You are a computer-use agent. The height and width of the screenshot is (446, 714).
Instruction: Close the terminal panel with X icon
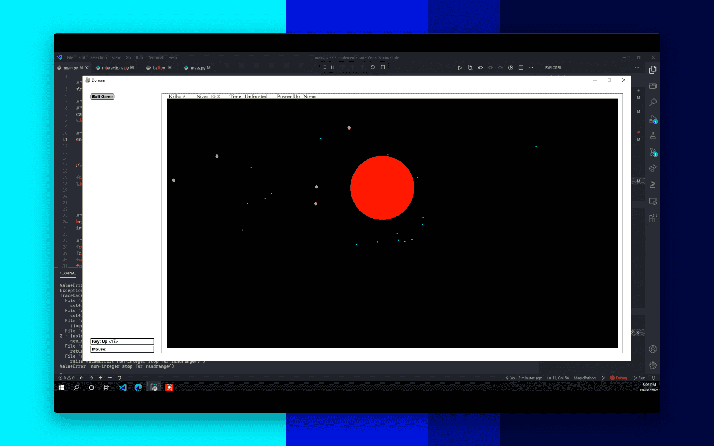pyautogui.click(x=638, y=333)
